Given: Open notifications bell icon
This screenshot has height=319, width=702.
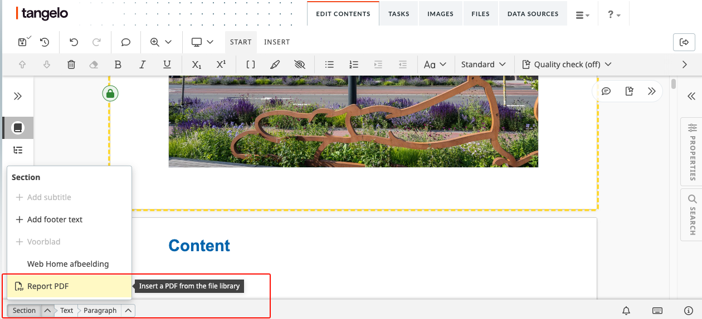Looking at the screenshot, I should point(626,311).
